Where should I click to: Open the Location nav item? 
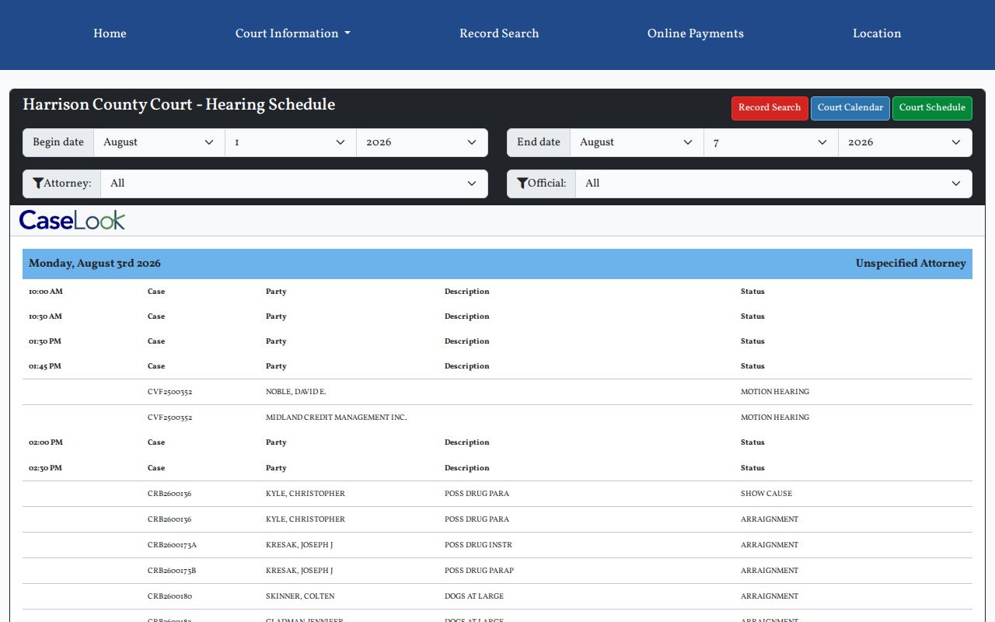(877, 33)
